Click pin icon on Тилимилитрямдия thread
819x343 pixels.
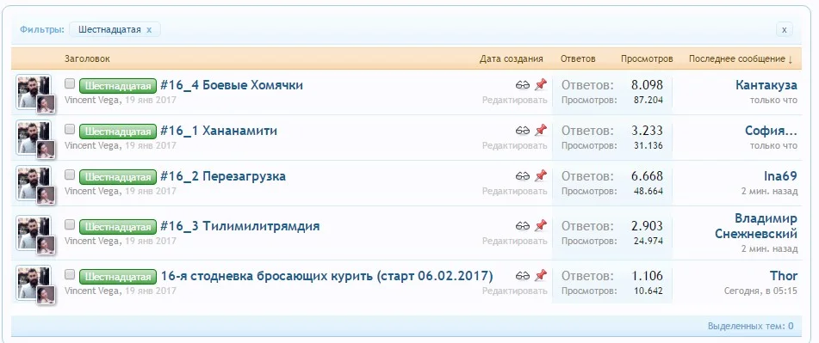click(x=540, y=226)
